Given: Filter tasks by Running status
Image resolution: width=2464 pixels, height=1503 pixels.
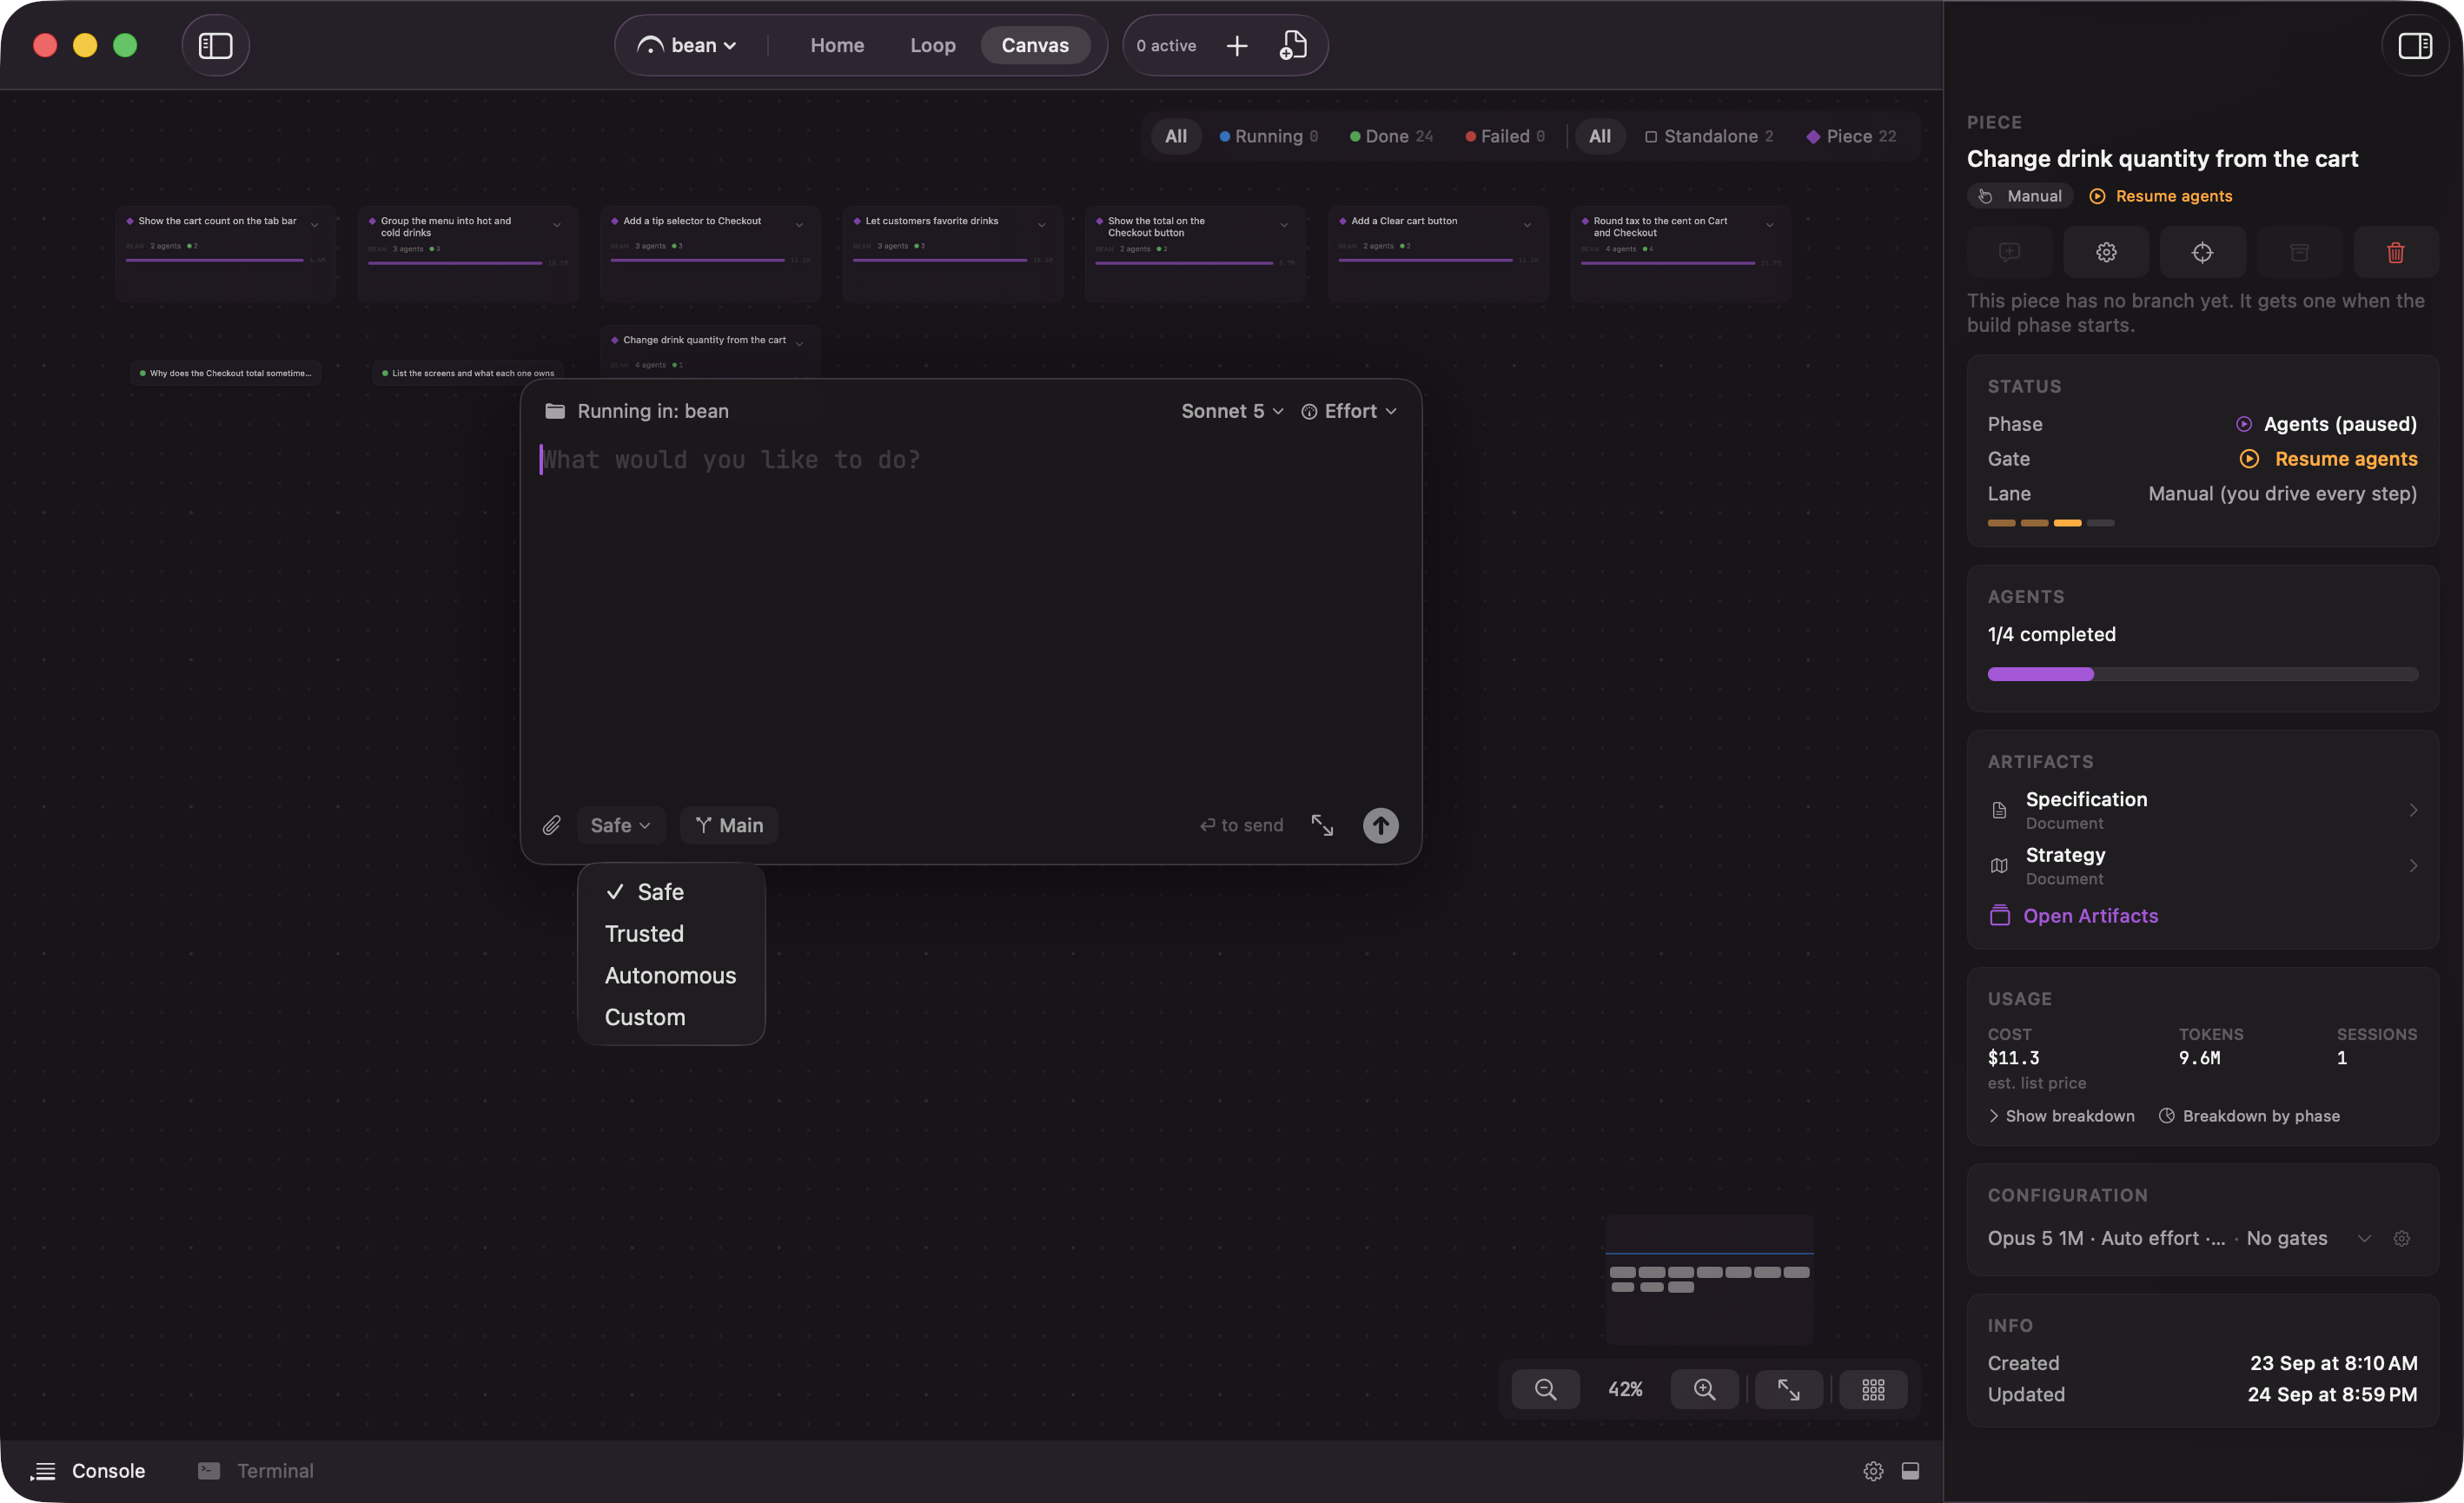Looking at the screenshot, I should [1268, 136].
